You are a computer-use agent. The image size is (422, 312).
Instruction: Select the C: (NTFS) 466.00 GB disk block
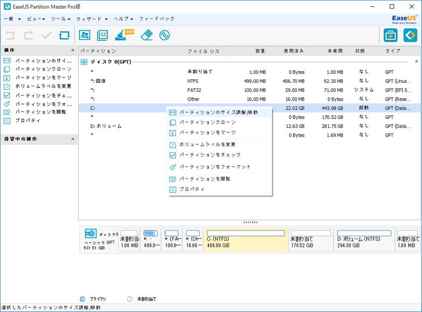coord(246,240)
